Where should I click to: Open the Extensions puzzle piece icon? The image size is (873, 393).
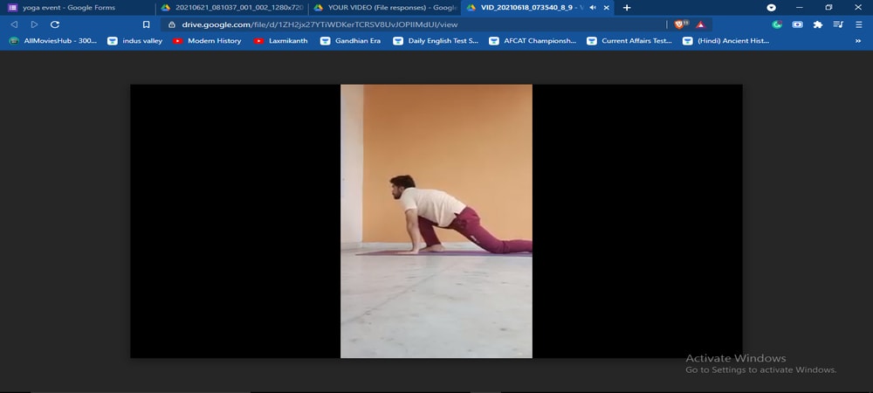coord(818,24)
